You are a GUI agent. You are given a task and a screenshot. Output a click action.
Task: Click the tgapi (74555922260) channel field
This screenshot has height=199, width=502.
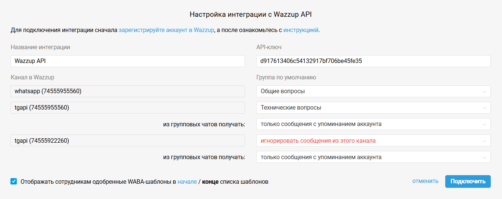[128, 140]
